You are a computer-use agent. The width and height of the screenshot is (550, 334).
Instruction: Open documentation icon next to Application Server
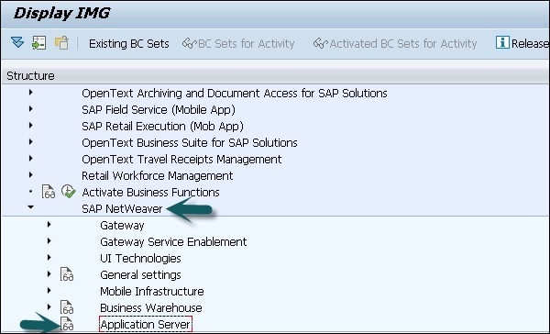[x=67, y=324]
